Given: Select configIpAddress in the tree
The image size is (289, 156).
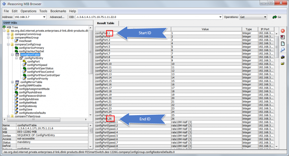Looking at the screenshot, I should click(x=29, y=99).
